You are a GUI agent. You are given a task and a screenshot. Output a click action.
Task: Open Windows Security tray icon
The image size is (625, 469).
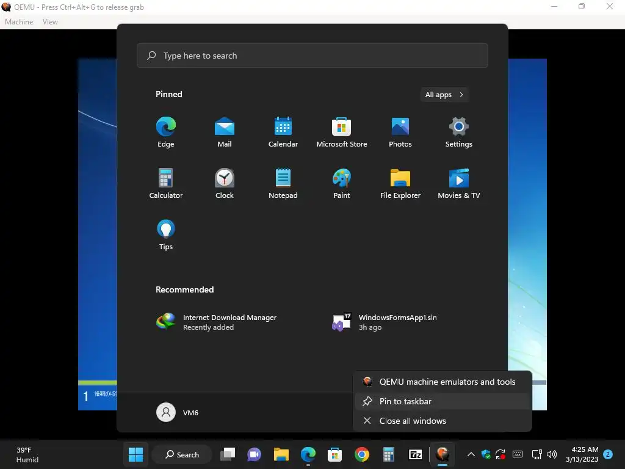point(486,454)
